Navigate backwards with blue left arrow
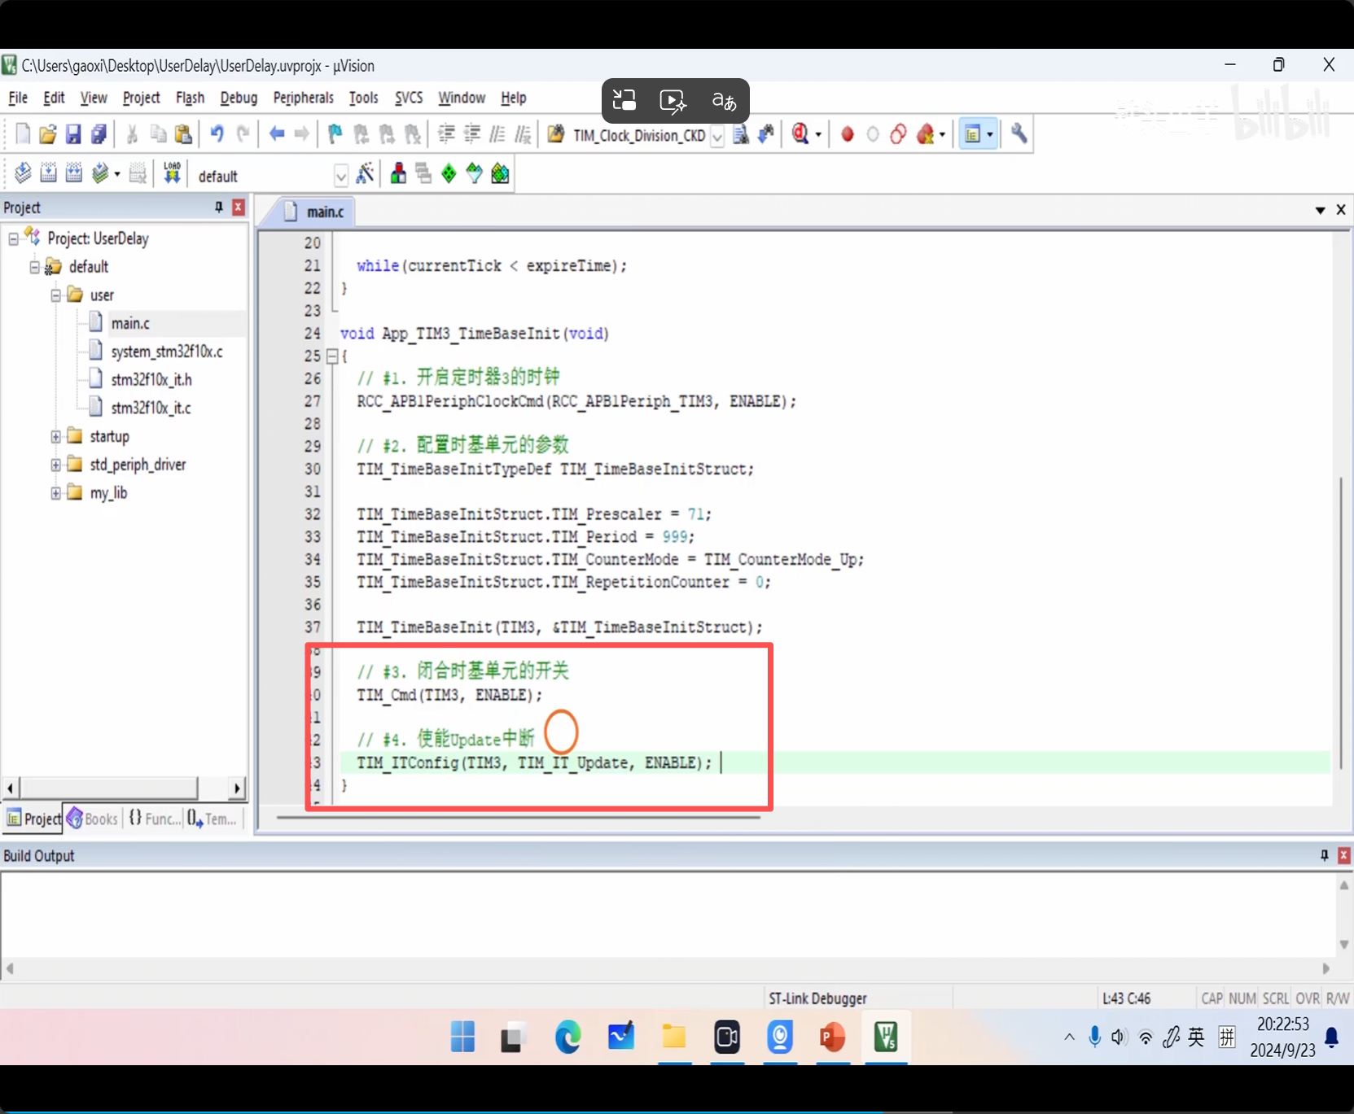Viewport: 1354px width, 1114px height. 277,134
